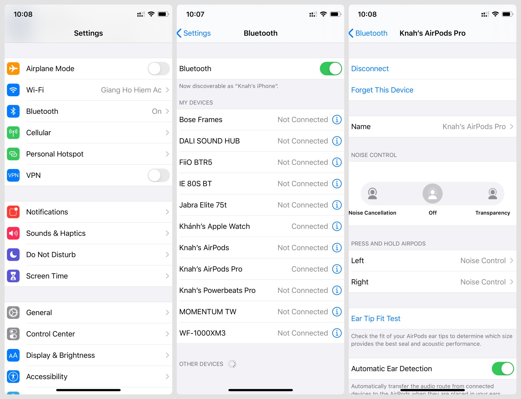Open Screen Time settings
The height and width of the screenshot is (399, 521).
point(86,276)
